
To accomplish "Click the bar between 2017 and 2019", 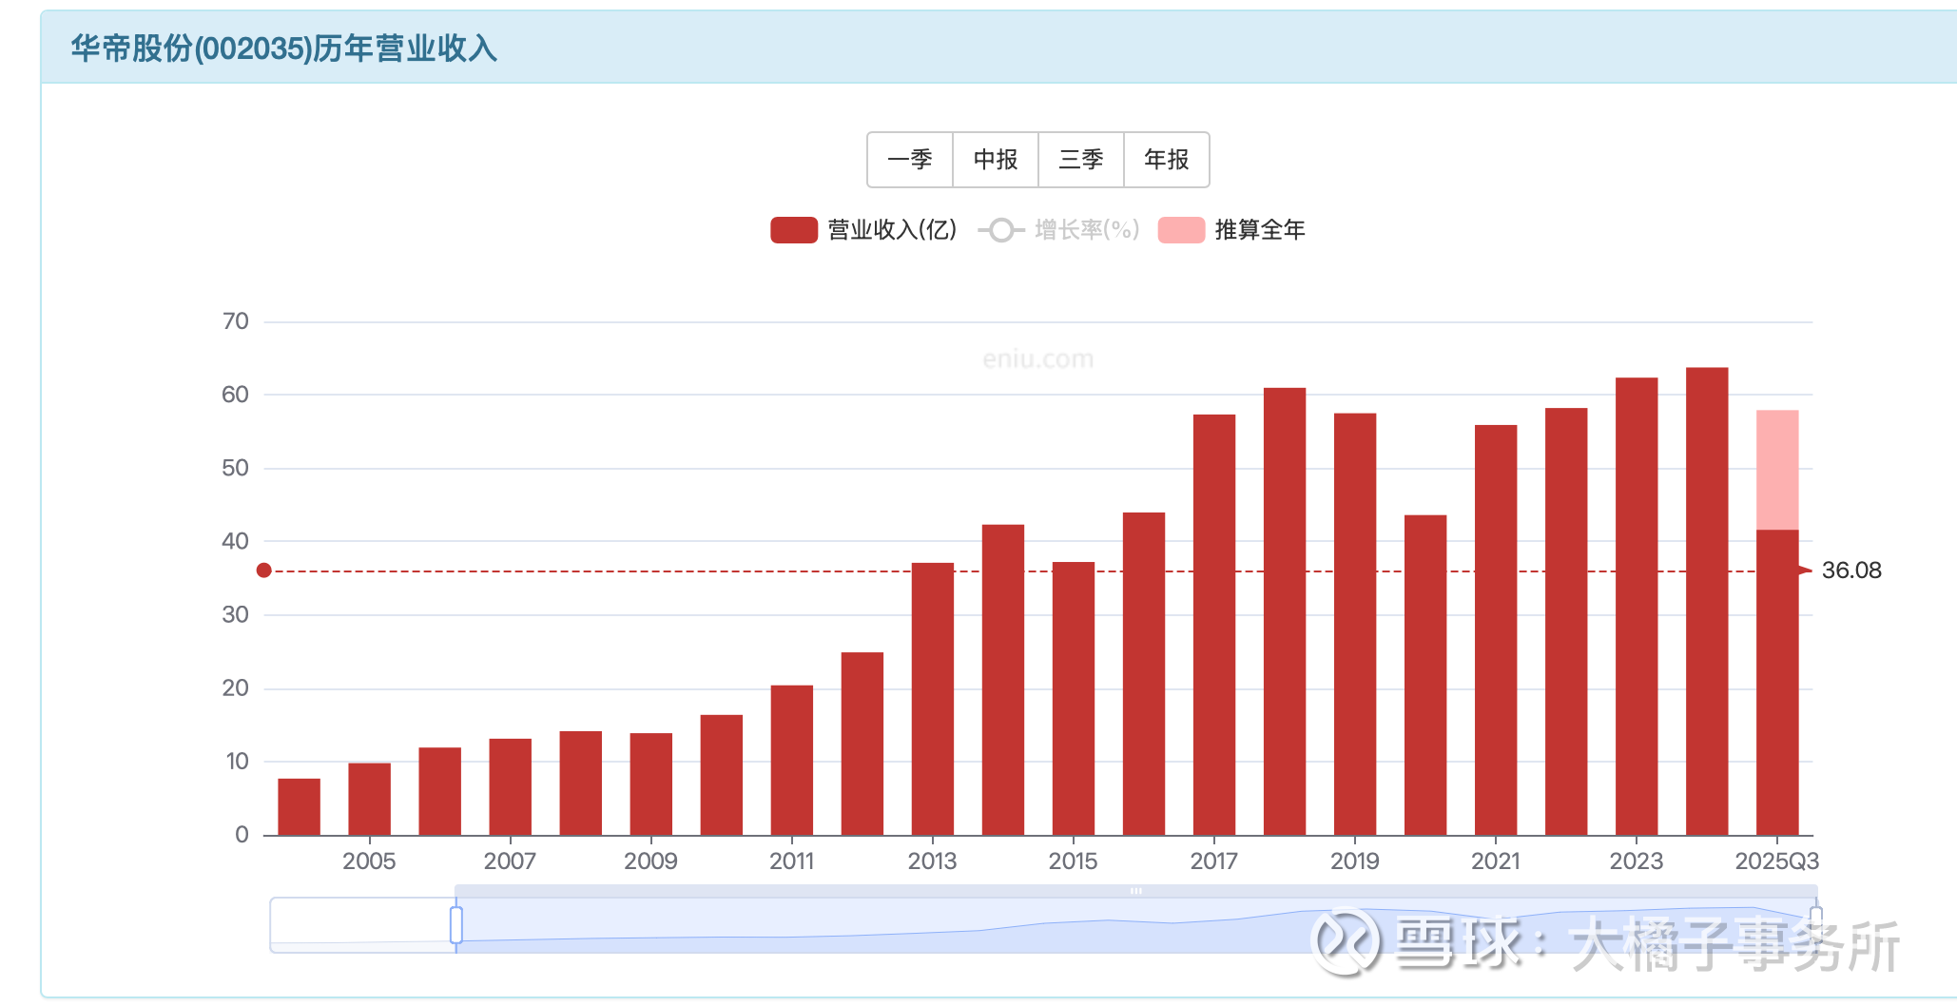I will pos(1284,611).
